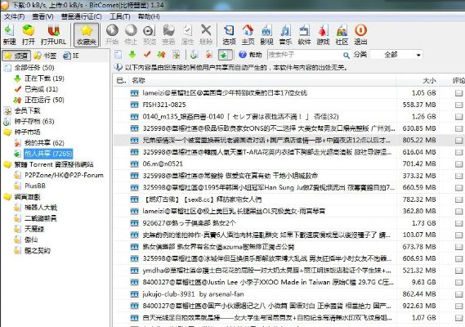The width and height of the screenshot is (465, 327).
Task: Switch to the 书签 sidebar tab
Action: [45, 56]
